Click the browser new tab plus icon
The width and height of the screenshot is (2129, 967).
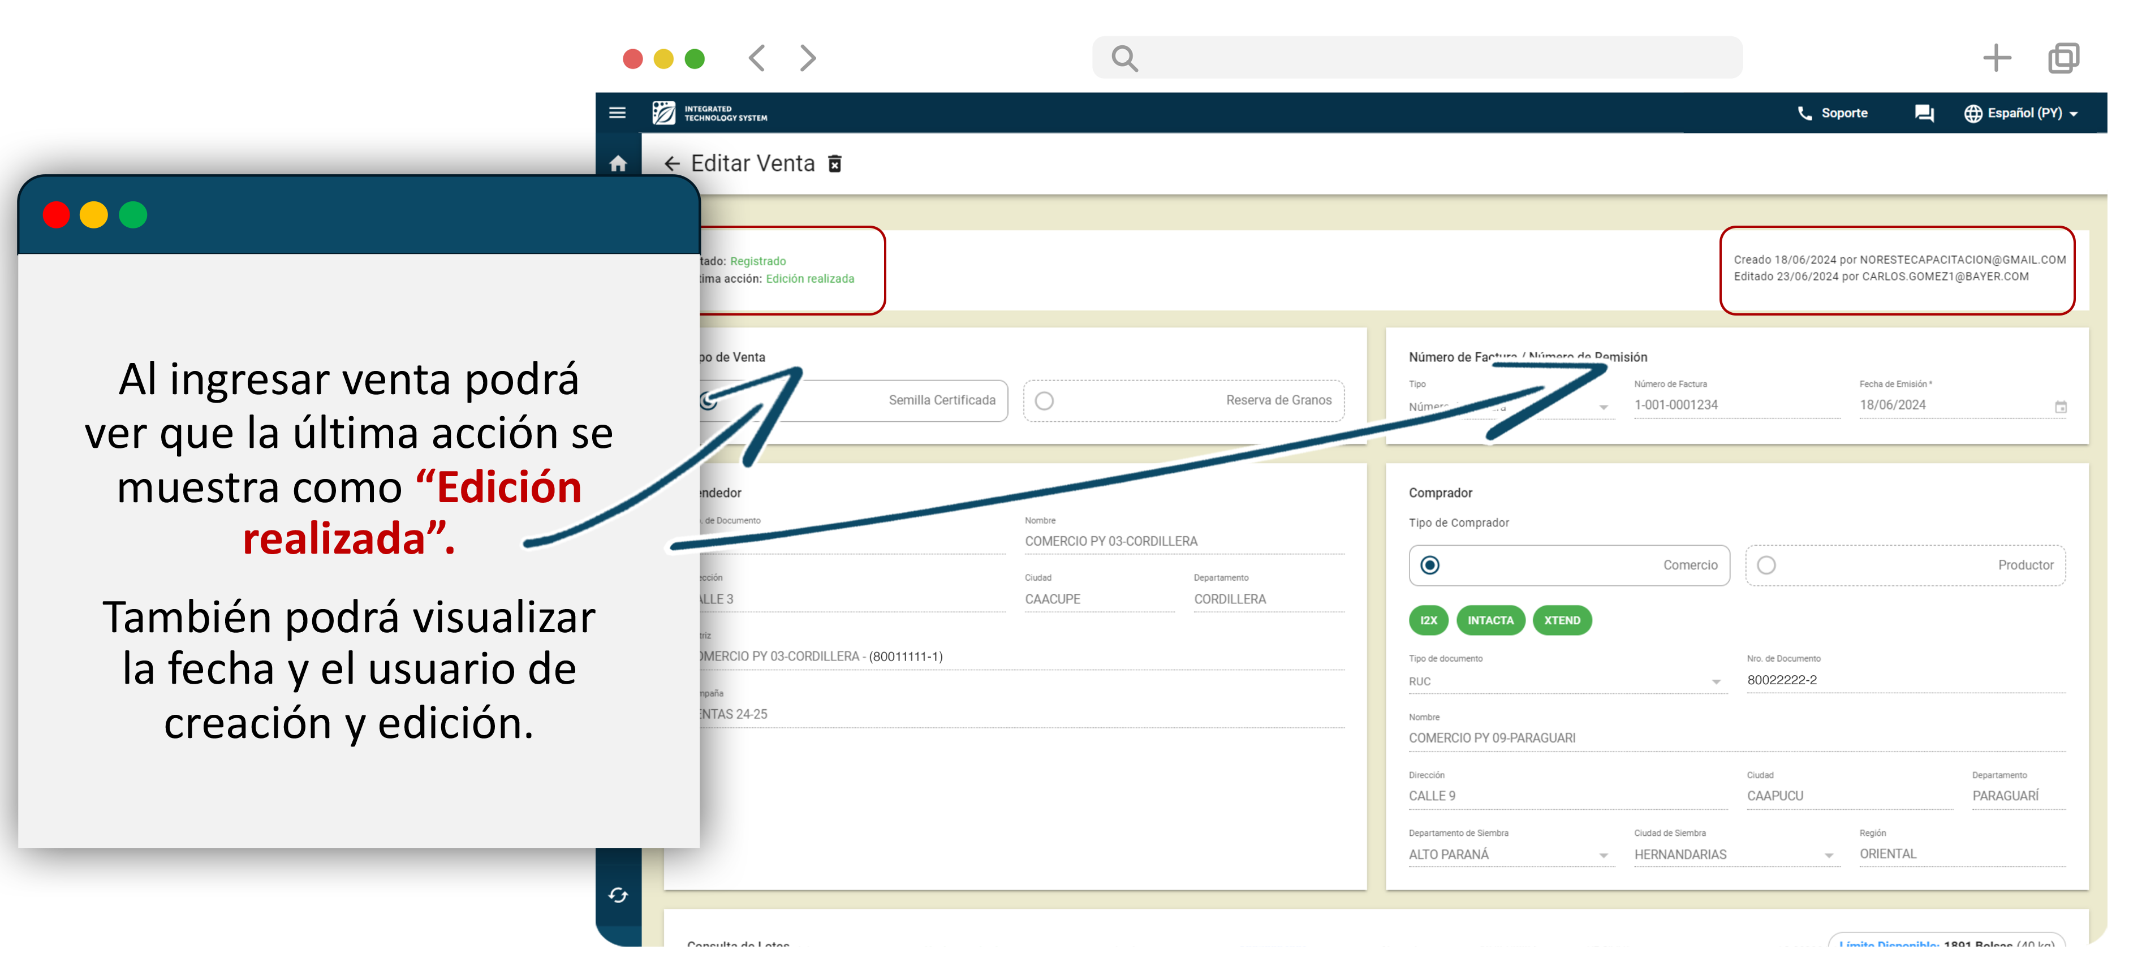(1996, 58)
